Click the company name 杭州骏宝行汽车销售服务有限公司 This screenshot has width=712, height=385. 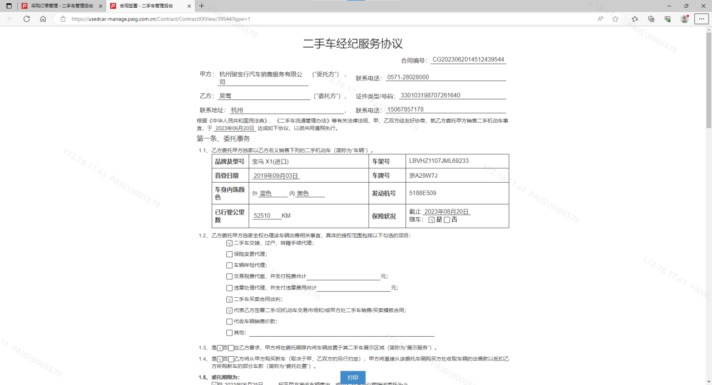pos(261,78)
